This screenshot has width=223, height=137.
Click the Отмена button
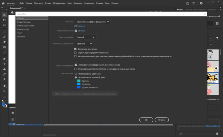coord(162,120)
